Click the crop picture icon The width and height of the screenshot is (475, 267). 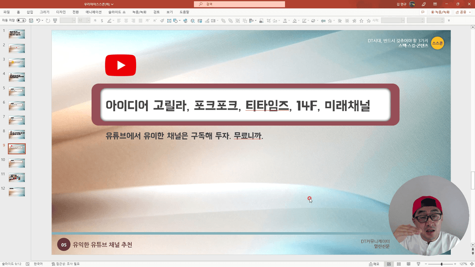click(x=268, y=21)
